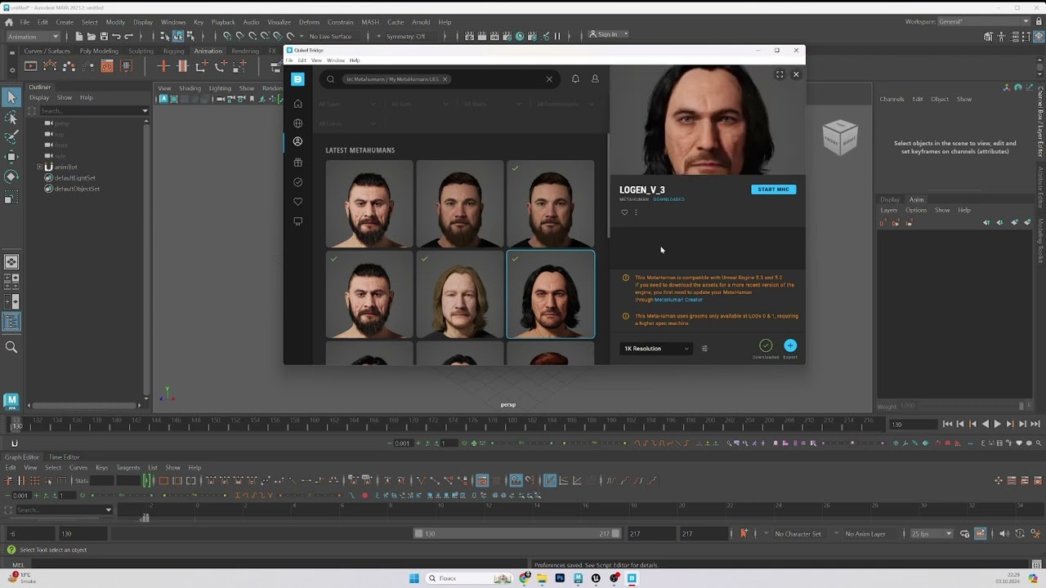Close the LOGEN_V_3 detail panel
1046x588 pixels.
point(796,74)
